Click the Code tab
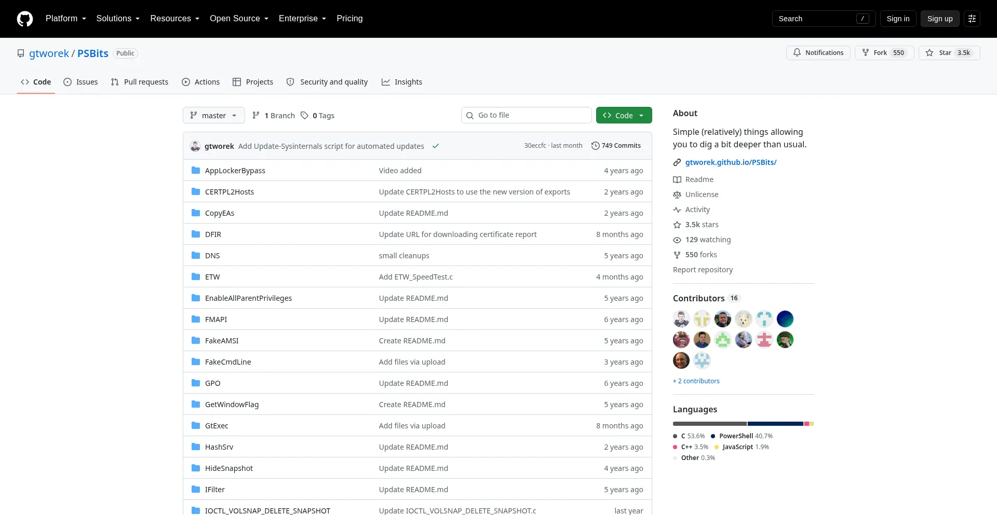The height and width of the screenshot is (515, 997). click(x=36, y=82)
